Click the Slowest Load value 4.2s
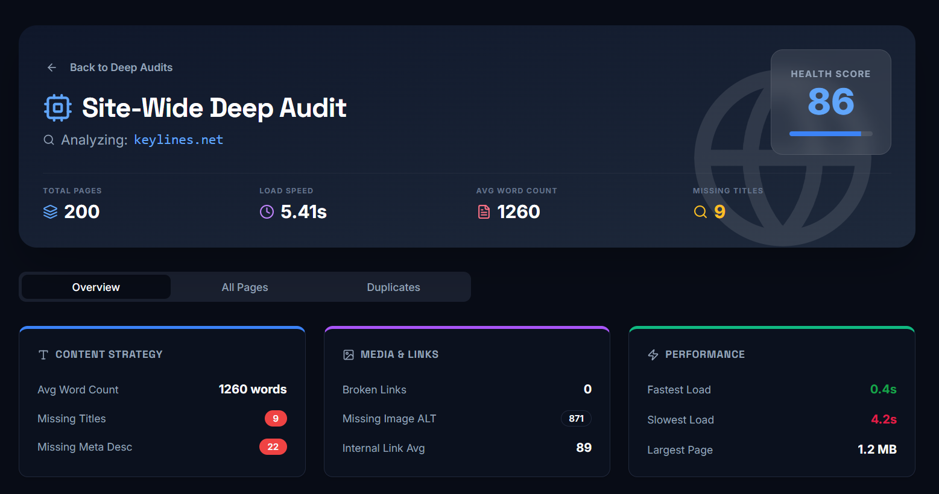 [x=884, y=419]
